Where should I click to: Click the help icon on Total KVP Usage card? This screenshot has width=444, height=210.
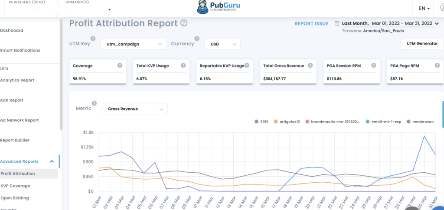183,65
